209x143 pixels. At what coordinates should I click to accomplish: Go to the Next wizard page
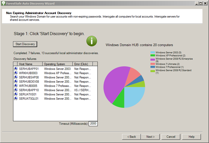point(150,137)
